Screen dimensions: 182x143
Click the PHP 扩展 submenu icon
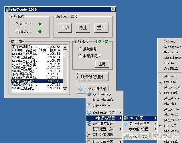click(x=126, y=118)
